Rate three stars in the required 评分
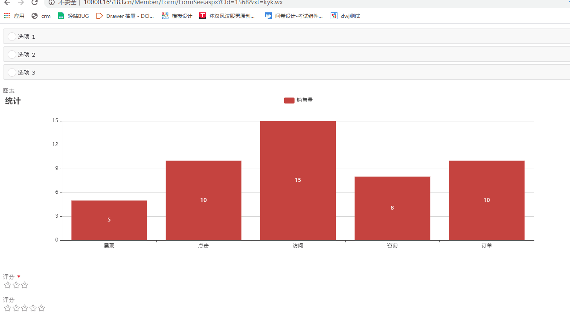The height and width of the screenshot is (322, 570). click(x=25, y=285)
